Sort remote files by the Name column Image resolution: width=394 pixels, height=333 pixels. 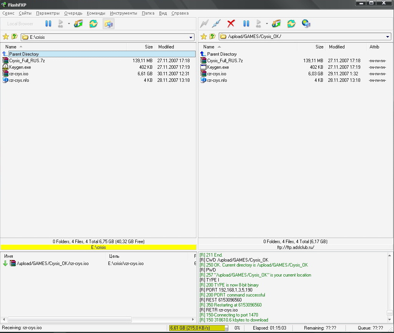[248, 47]
